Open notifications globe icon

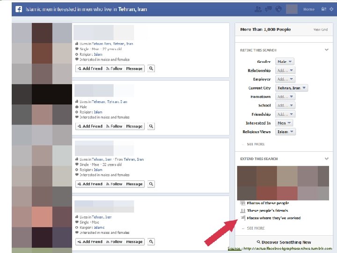(x=278, y=9)
